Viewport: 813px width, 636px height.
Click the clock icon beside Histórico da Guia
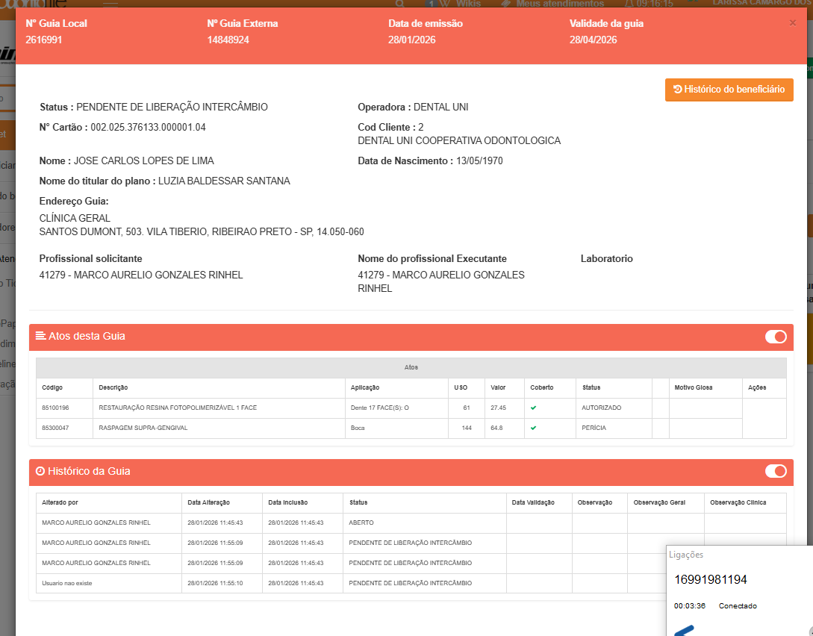[x=40, y=472]
